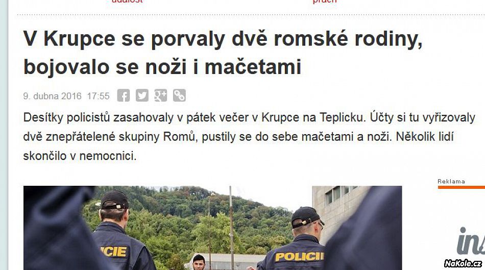Click the partially visible red 'událost' link
Viewport: 485px width, 270px height.
127,2
